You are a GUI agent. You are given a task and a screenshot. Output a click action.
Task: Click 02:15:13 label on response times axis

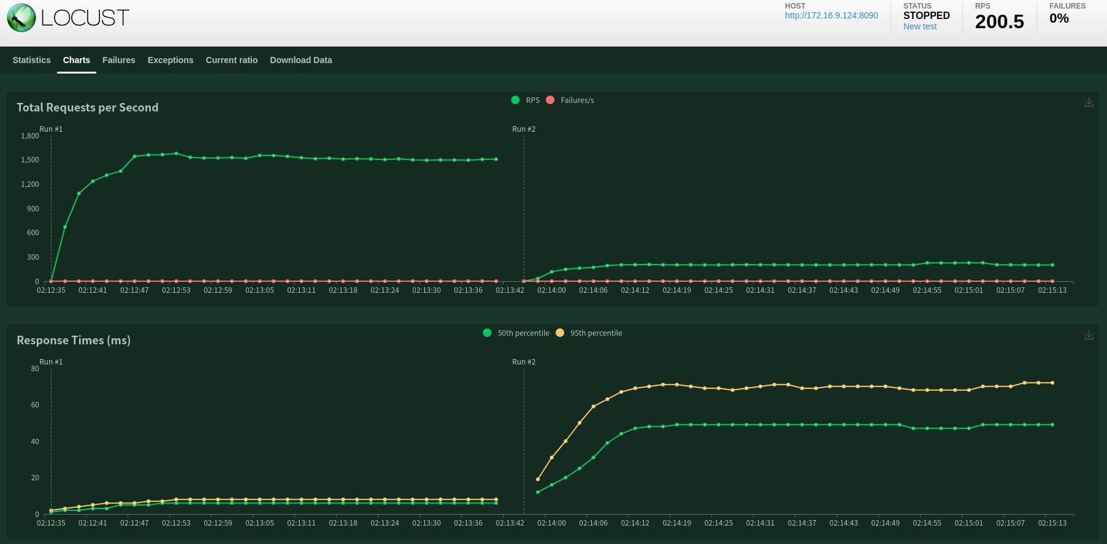(1052, 523)
